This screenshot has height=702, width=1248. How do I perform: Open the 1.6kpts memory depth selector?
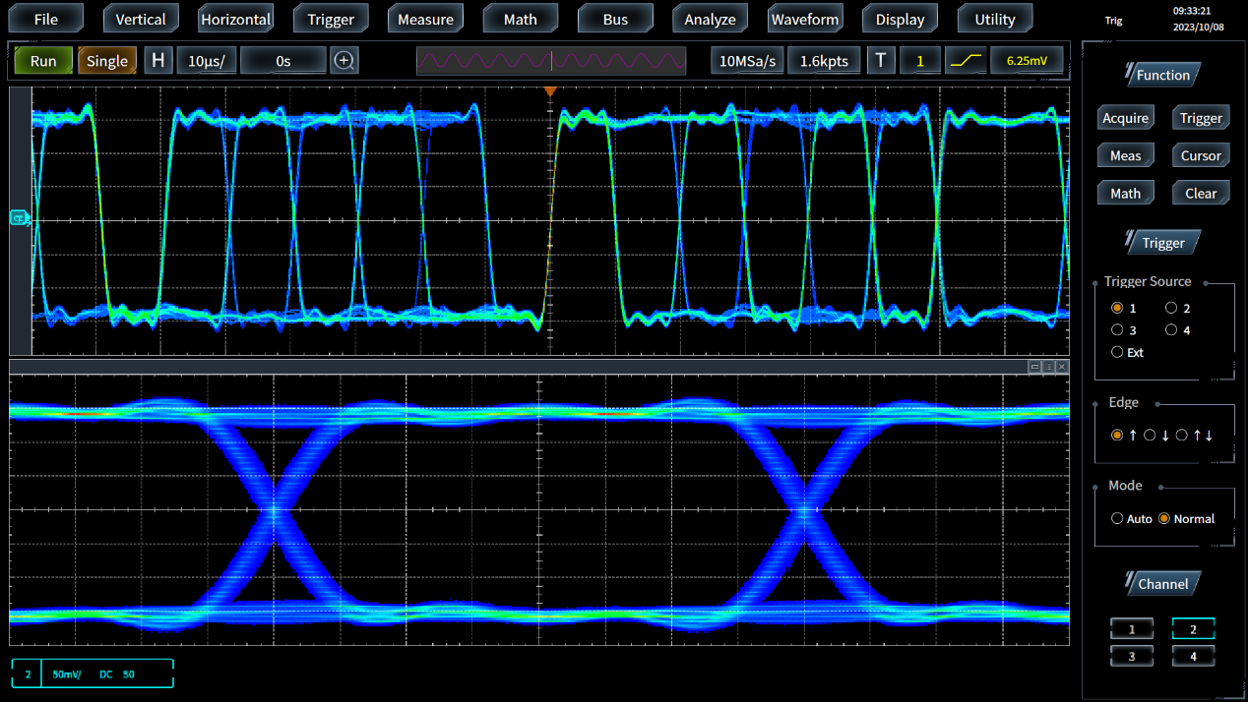pos(824,61)
